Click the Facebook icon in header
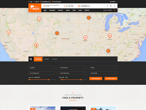The image size is (146, 110). click(x=107, y=6)
